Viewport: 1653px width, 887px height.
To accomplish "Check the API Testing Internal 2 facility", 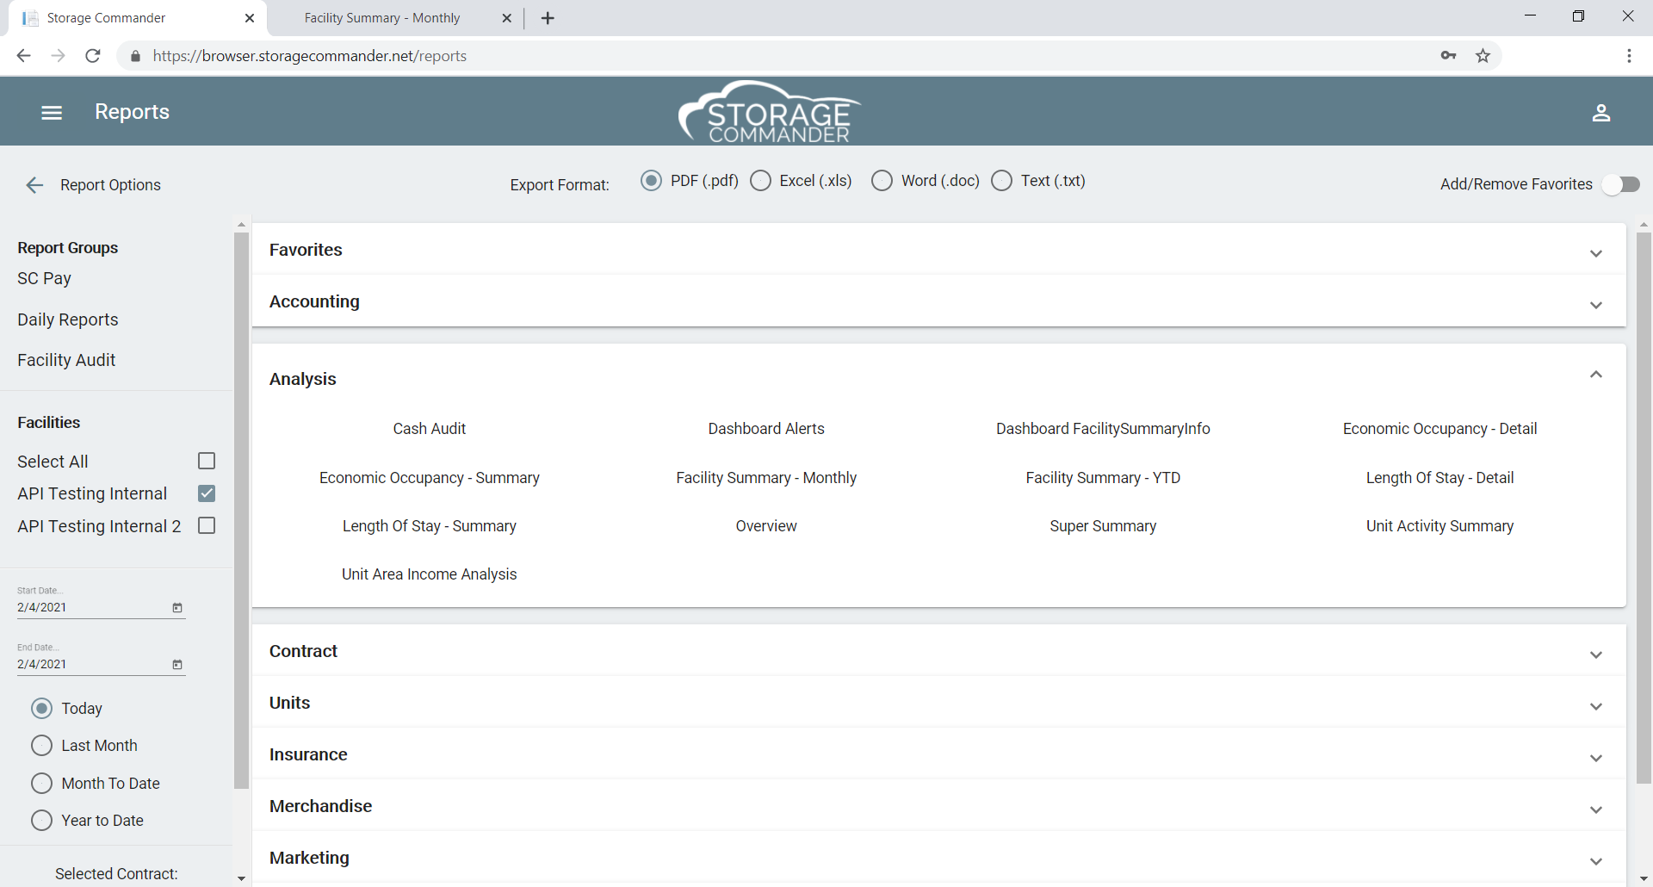I will (x=206, y=525).
